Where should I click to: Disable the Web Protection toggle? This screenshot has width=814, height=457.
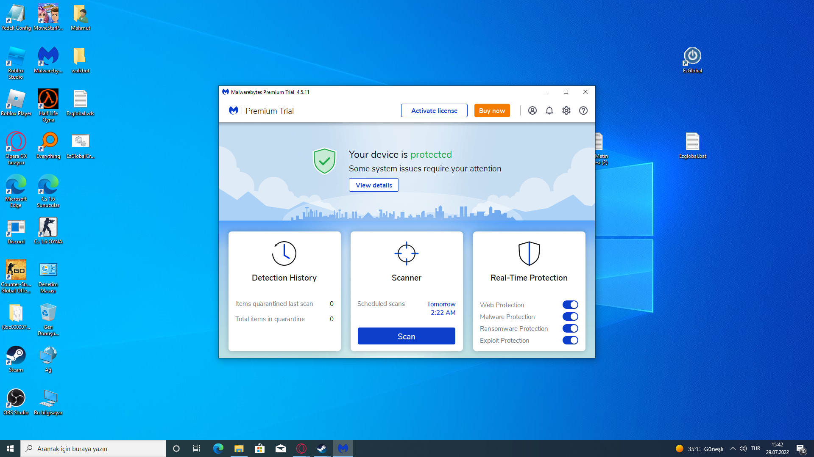tap(570, 305)
